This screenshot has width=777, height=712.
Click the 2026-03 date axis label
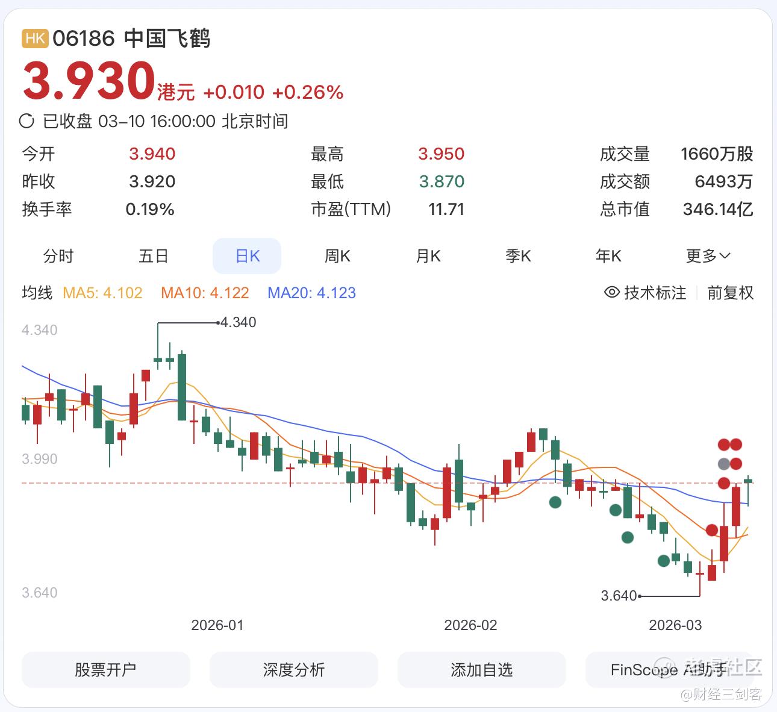[675, 625]
